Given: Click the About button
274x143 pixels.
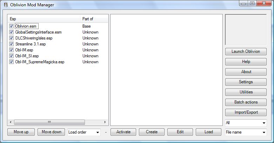Looking at the screenshot, I should 246,72.
